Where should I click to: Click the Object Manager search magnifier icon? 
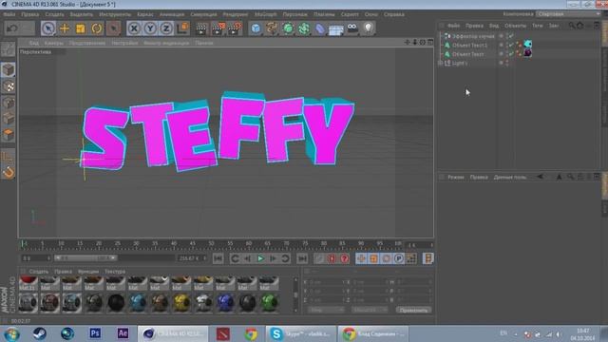click(572, 26)
